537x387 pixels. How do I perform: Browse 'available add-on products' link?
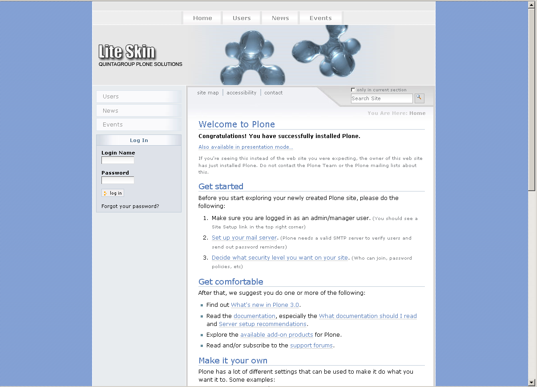[x=277, y=335]
